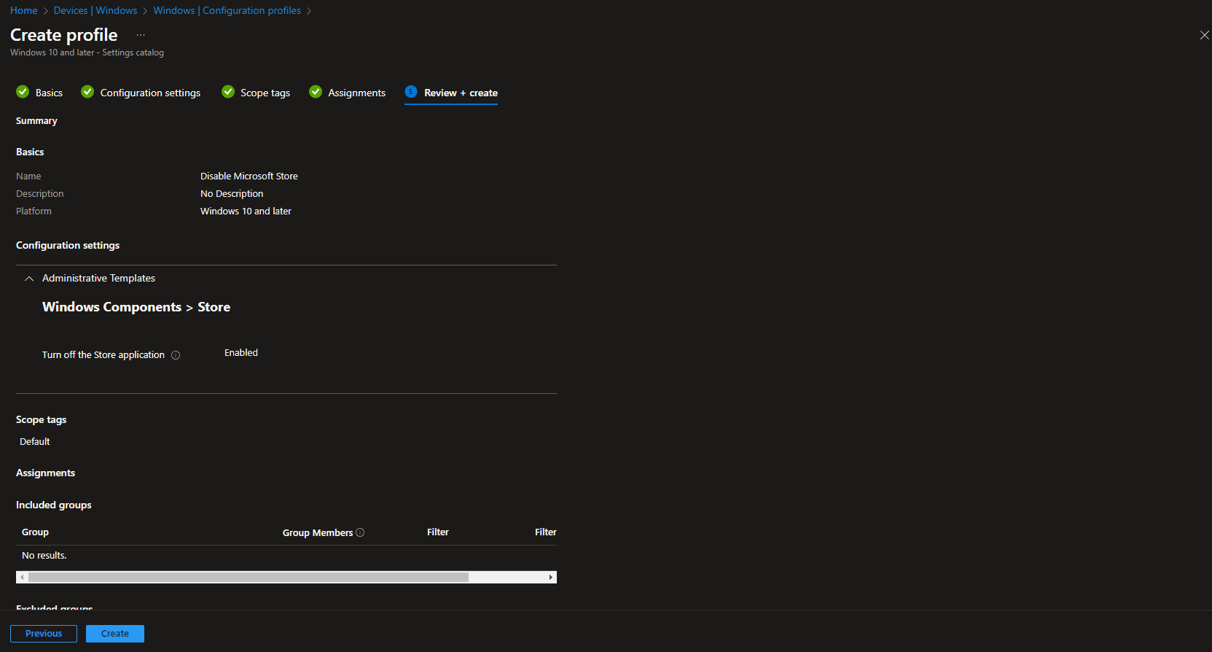Switch to the Basics tab
Viewport: 1212px width, 652px height.
point(49,93)
